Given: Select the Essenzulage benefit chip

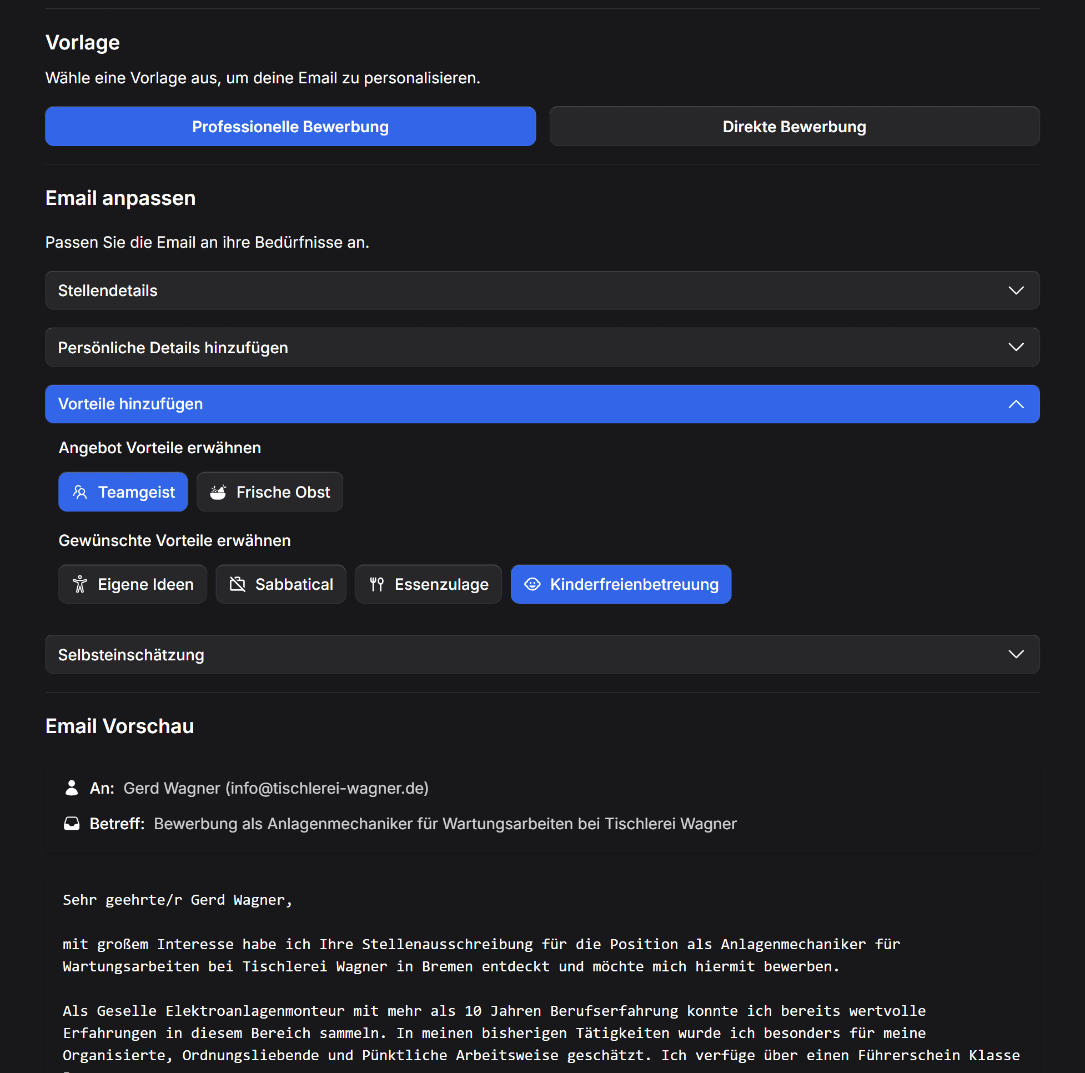Looking at the screenshot, I should point(429,584).
